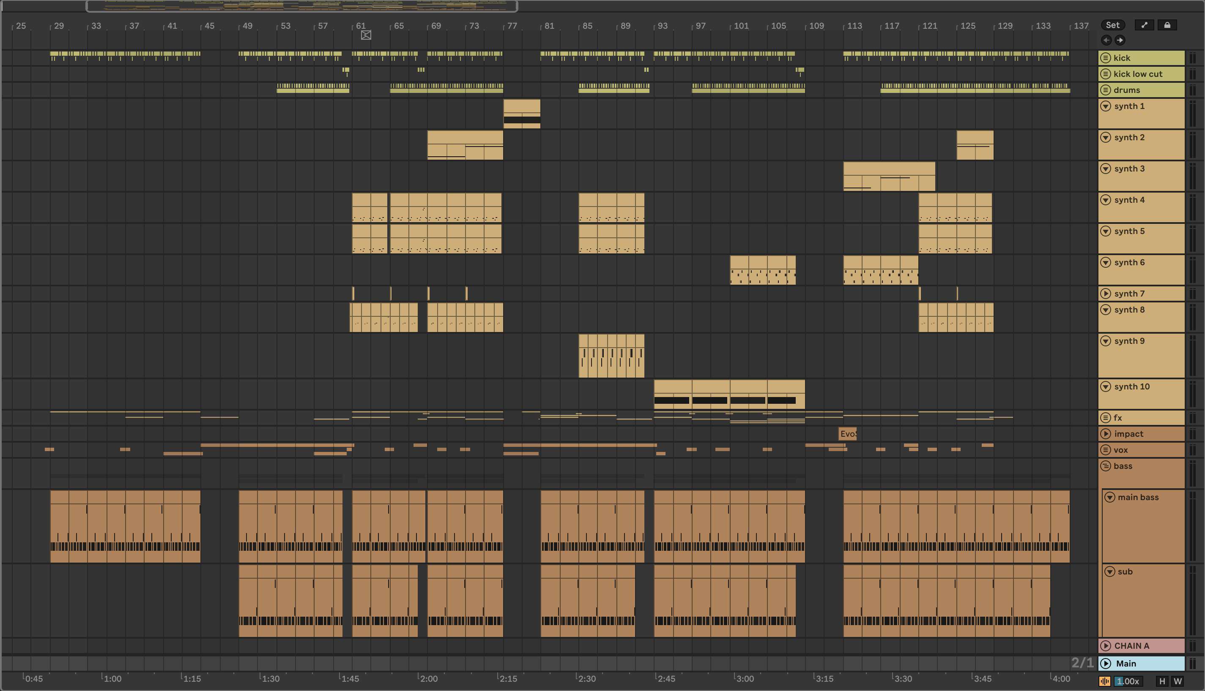Screen dimensions: 1205x691
Task: Collapse the synth 1 track
Action: pyautogui.click(x=1106, y=106)
